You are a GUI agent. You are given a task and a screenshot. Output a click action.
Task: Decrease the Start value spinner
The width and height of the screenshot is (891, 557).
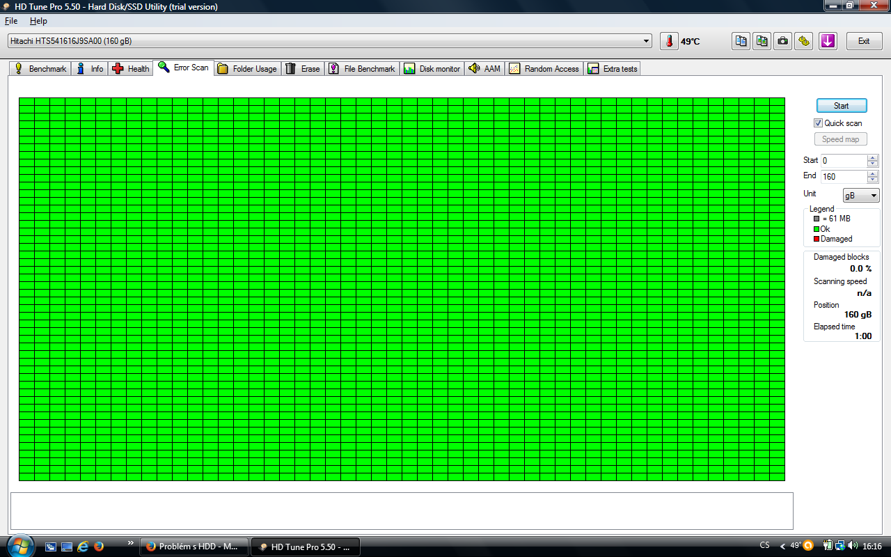(873, 164)
